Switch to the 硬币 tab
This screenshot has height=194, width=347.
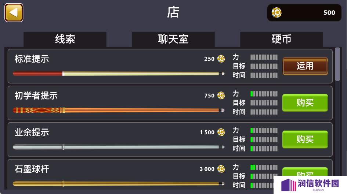pos(282,39)
